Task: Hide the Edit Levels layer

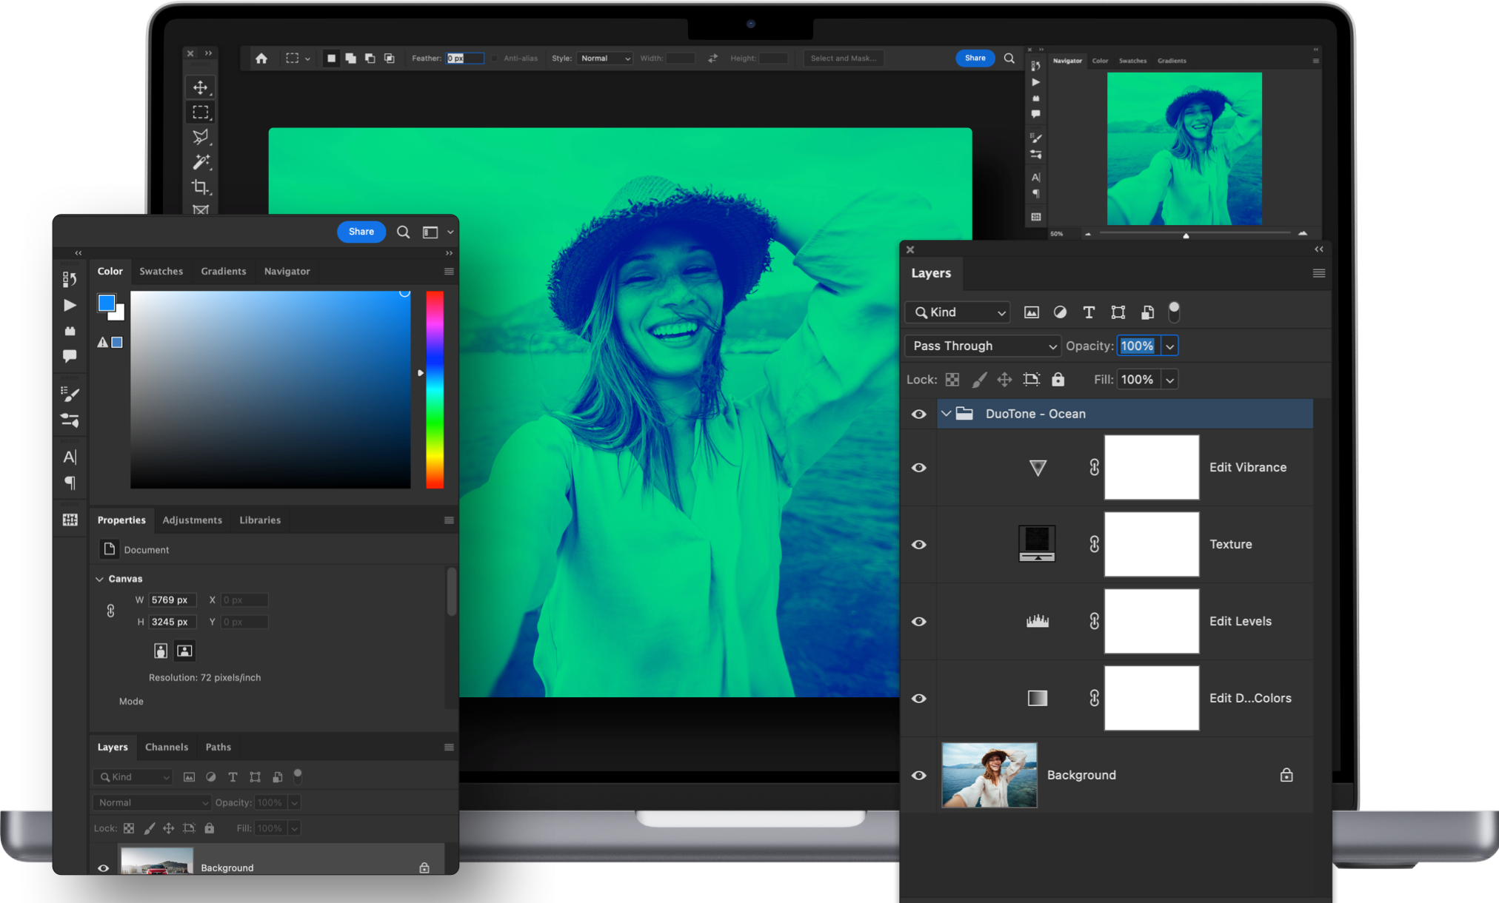Action: 918,622
